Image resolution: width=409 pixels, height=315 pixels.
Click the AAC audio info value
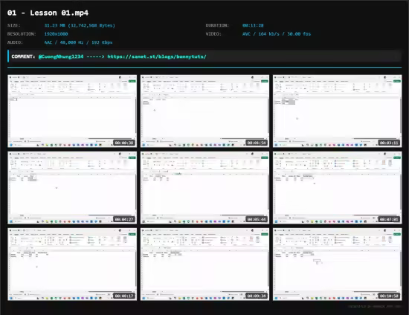[x=78, y=42]
